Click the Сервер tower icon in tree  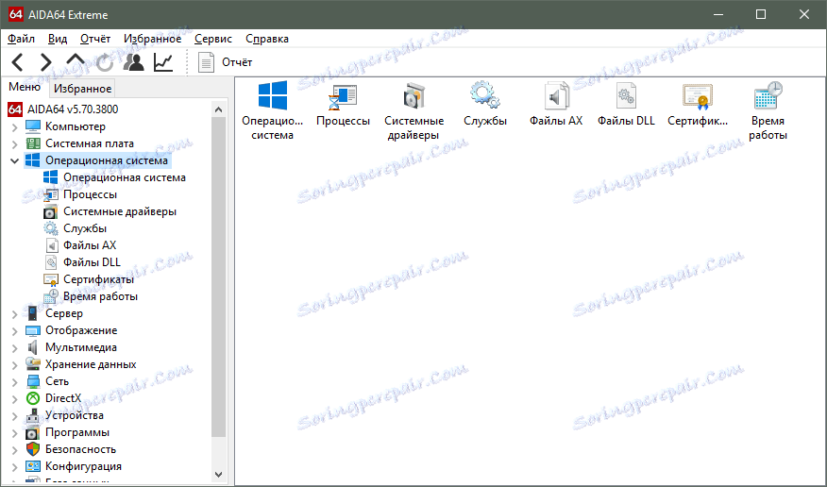tap(33, 313)
